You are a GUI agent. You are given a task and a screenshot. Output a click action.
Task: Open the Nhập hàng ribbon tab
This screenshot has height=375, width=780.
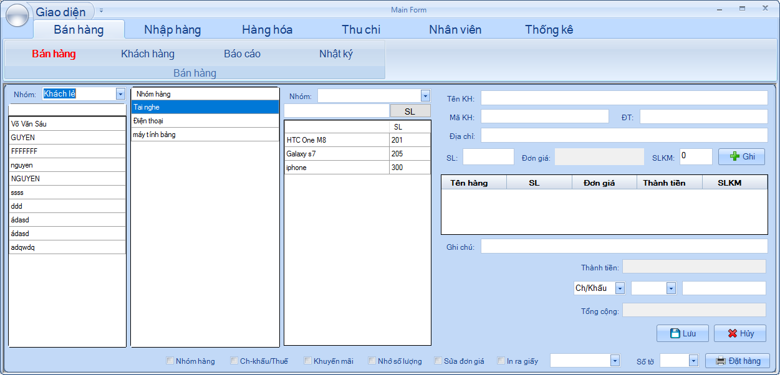click(172, 29)
